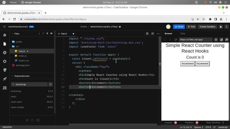This screenshot has height=129, width=230.
Task: Click the user avatar in header
Action: 168,27
